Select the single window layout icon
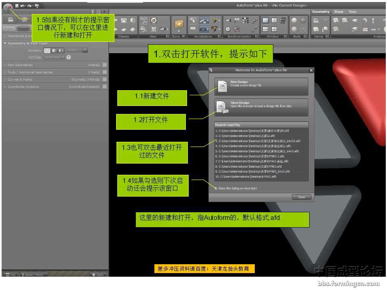This screenshot has width=387, height=290. click(265, 20)
